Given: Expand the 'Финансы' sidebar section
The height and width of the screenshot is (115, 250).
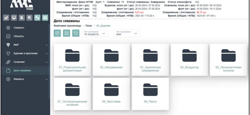Looking at the screenshot, I should pos(25,79).
